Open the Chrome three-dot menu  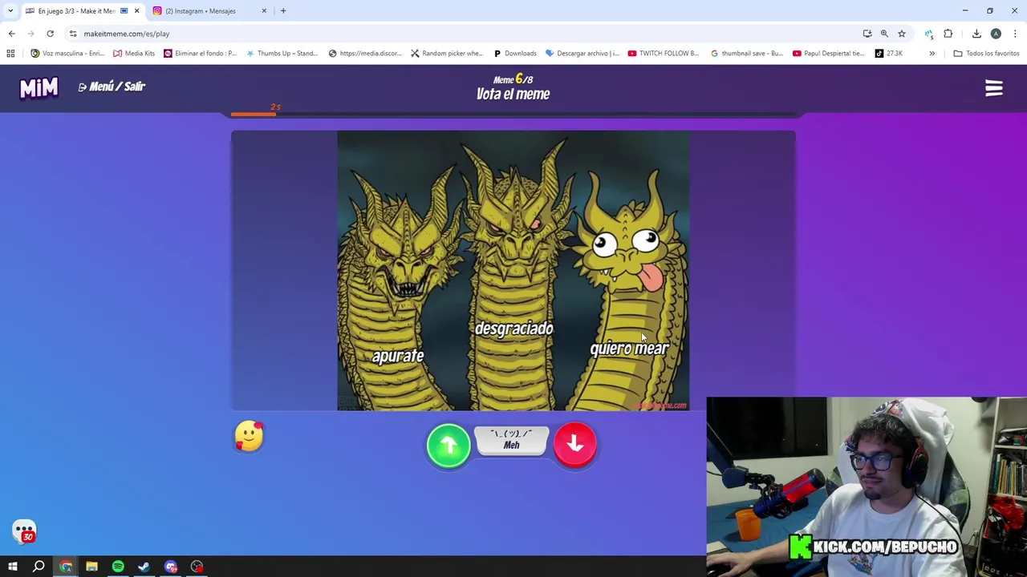(1015, 34)
